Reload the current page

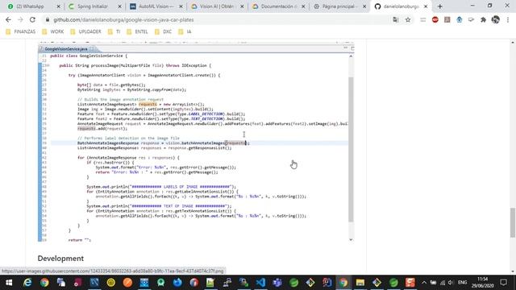coord(32,19)
